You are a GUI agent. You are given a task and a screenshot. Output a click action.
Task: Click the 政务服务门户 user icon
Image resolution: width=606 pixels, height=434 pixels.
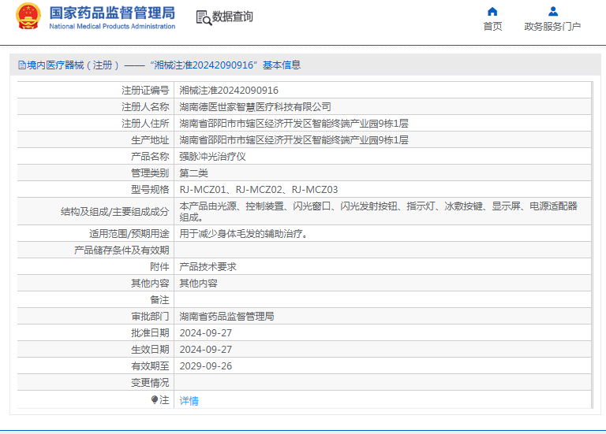pyautogui.click(x=553, y=12)
